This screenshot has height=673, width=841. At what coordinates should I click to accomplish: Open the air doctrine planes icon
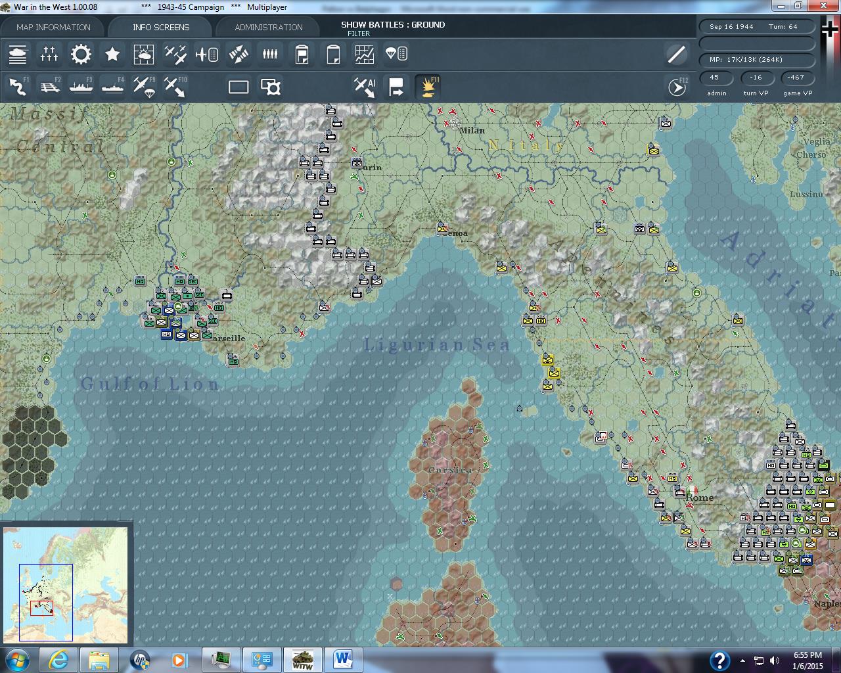click(x=175, y=54)
